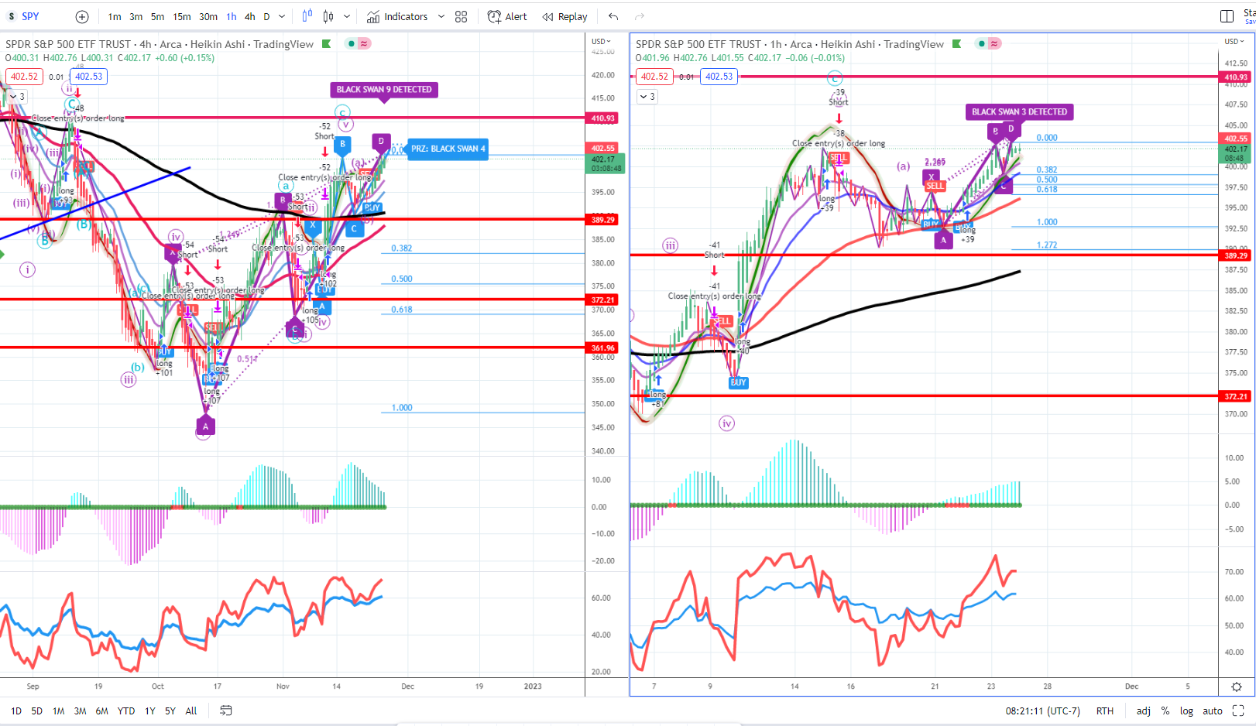
Task: Click the compare or add symbol plus icon
Action: tap(82, 16)
